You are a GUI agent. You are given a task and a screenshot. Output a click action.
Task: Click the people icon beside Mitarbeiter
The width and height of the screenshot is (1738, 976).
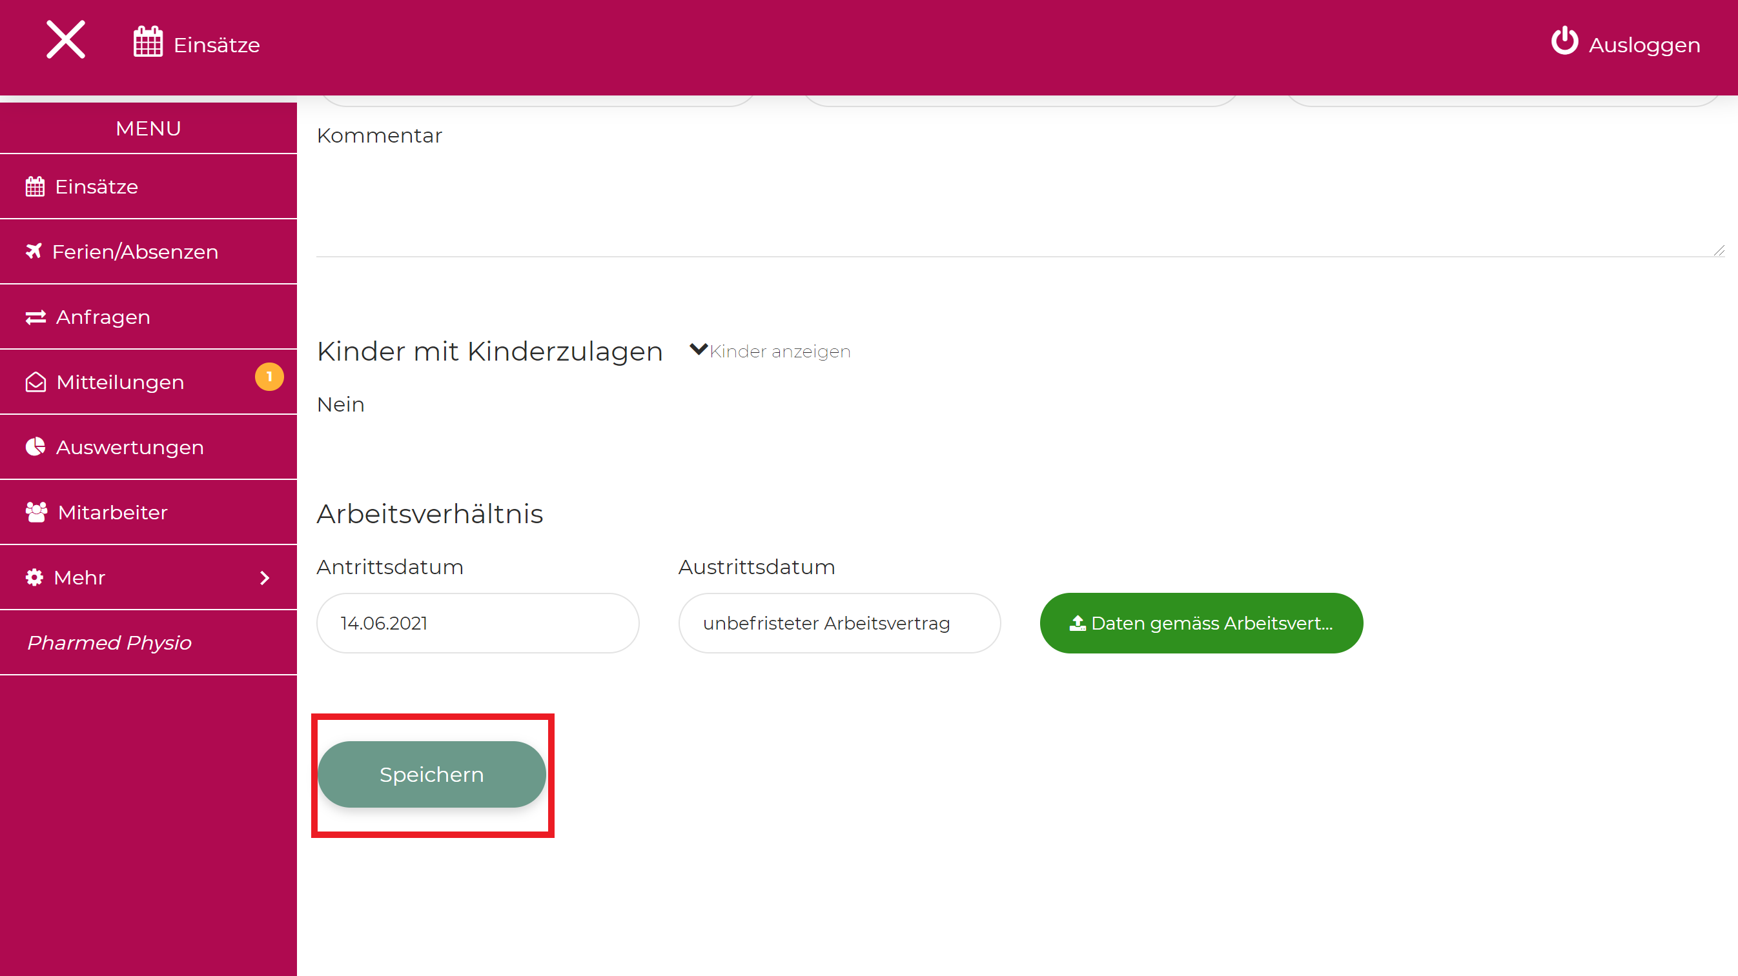coord(36,512)
